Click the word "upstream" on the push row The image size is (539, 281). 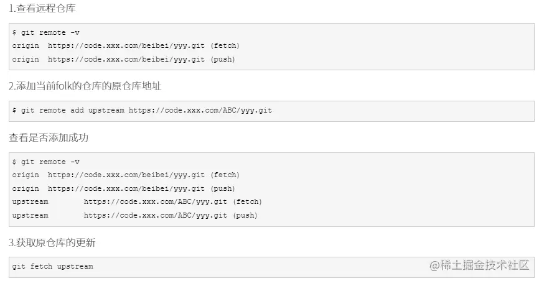tap(30, 216)
